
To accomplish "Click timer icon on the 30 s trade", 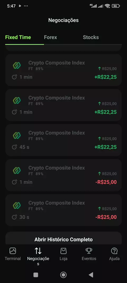I will [x=14, y=217].
